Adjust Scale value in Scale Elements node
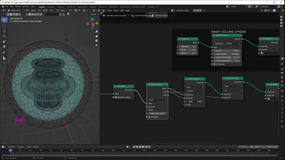The height and width of the screenshot is (160, 285). [195, 101]
